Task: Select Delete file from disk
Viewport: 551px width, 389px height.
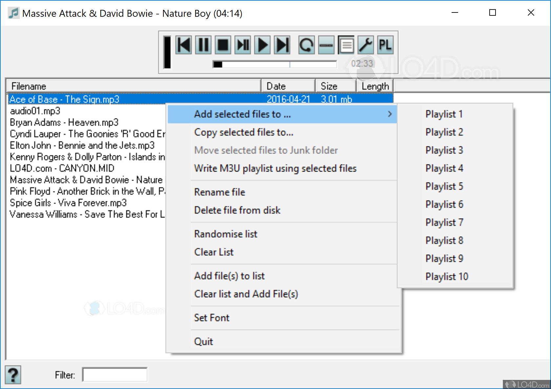Action: (x=282, y=210)
